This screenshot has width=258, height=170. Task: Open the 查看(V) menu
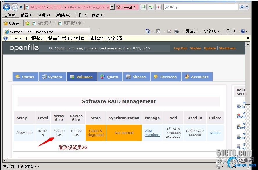(x=44, y=15)
